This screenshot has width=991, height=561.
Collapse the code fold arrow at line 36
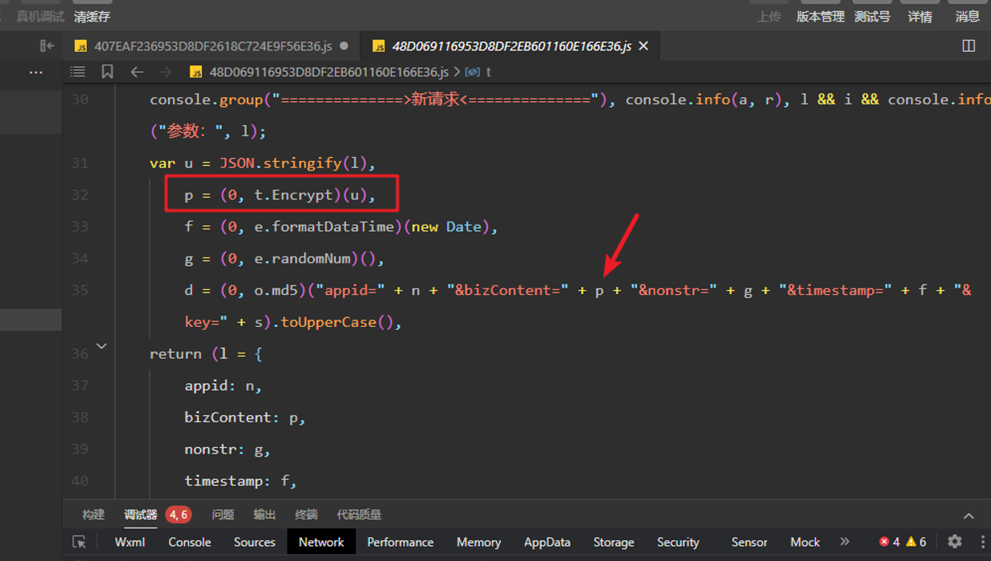pos(101,346)
